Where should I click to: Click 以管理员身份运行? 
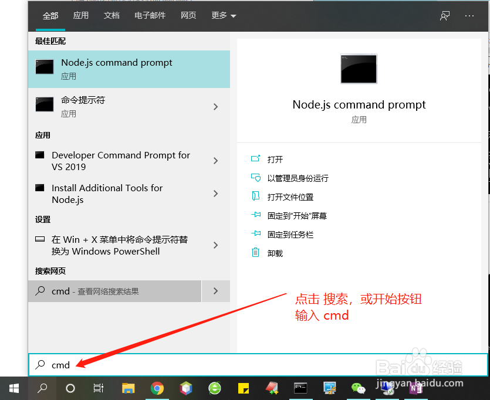pyautogui.click(x=298, y=178)
